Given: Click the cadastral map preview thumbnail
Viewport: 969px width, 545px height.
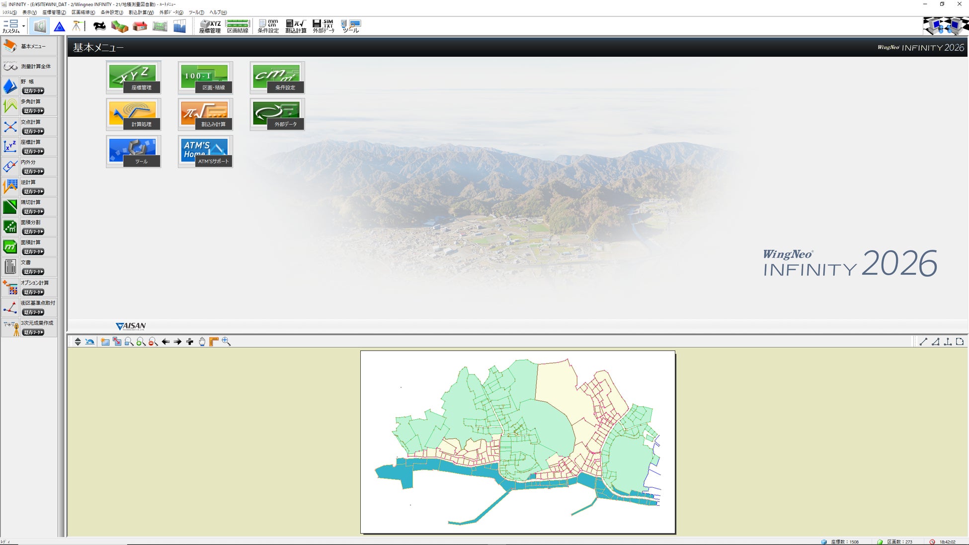Looking at the screenshot, I should [517, 442].
